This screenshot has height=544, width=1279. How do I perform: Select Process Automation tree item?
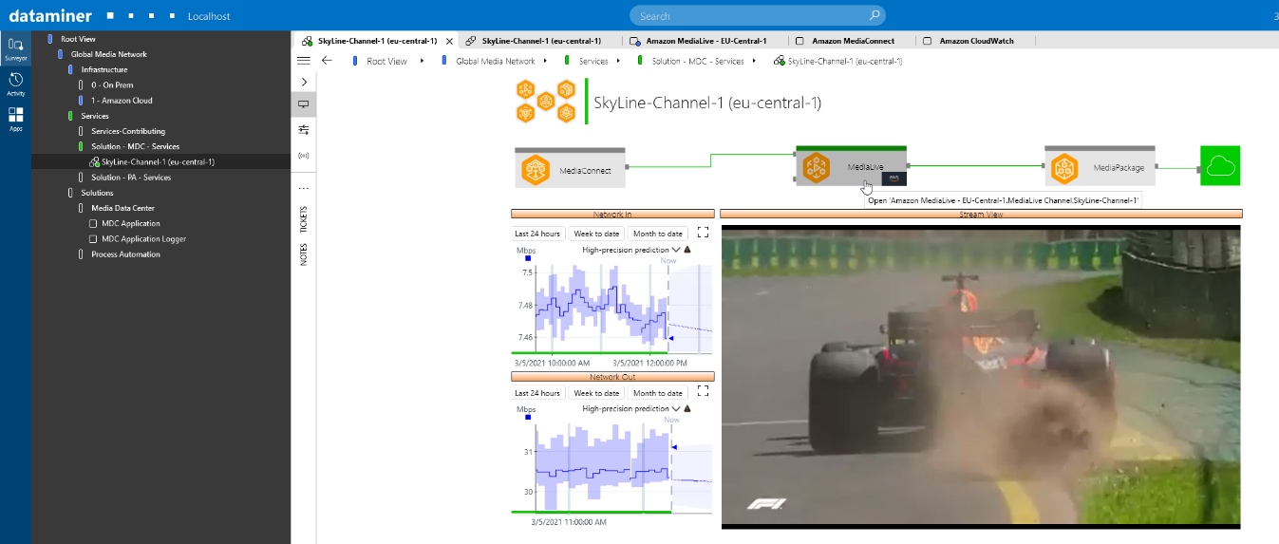[x=125, y=254]
